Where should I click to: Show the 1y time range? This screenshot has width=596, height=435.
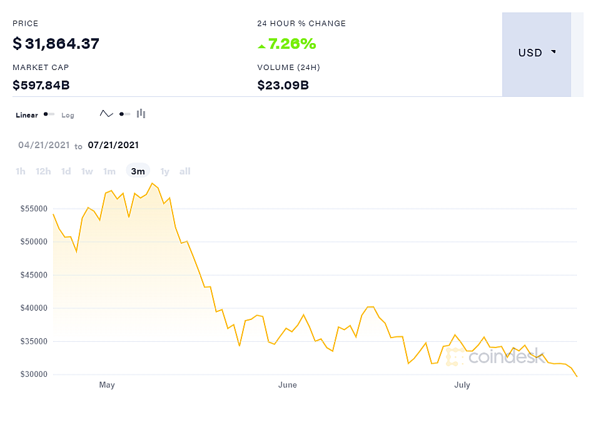[164, 171]
